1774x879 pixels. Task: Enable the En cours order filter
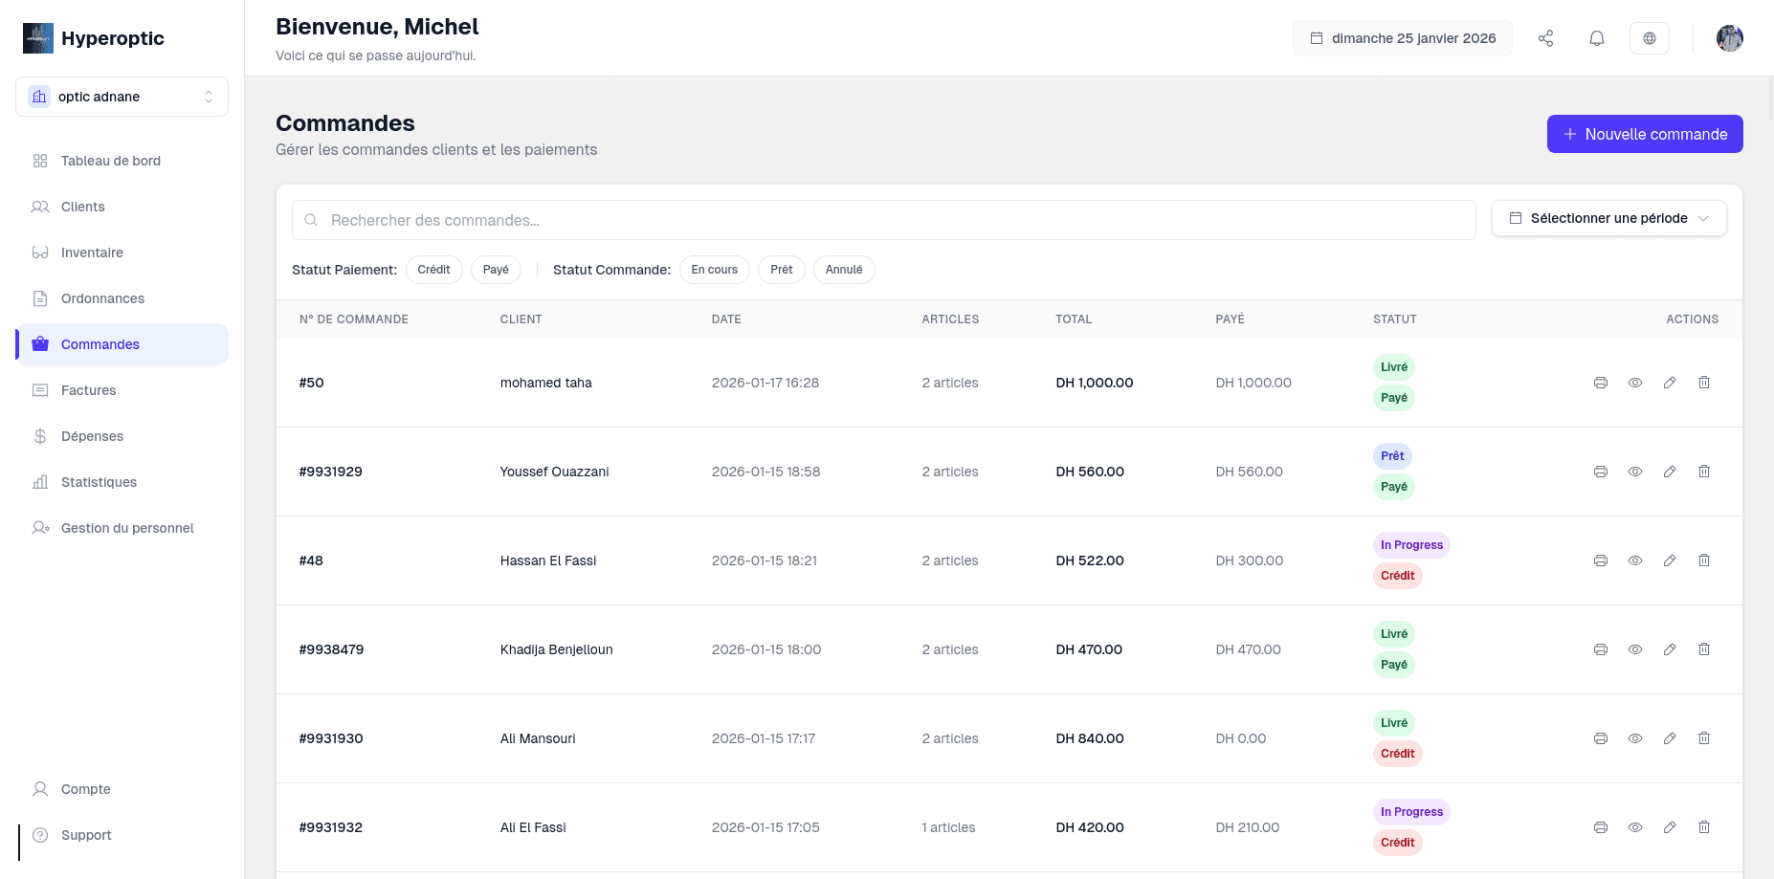(x=714, y=270)
